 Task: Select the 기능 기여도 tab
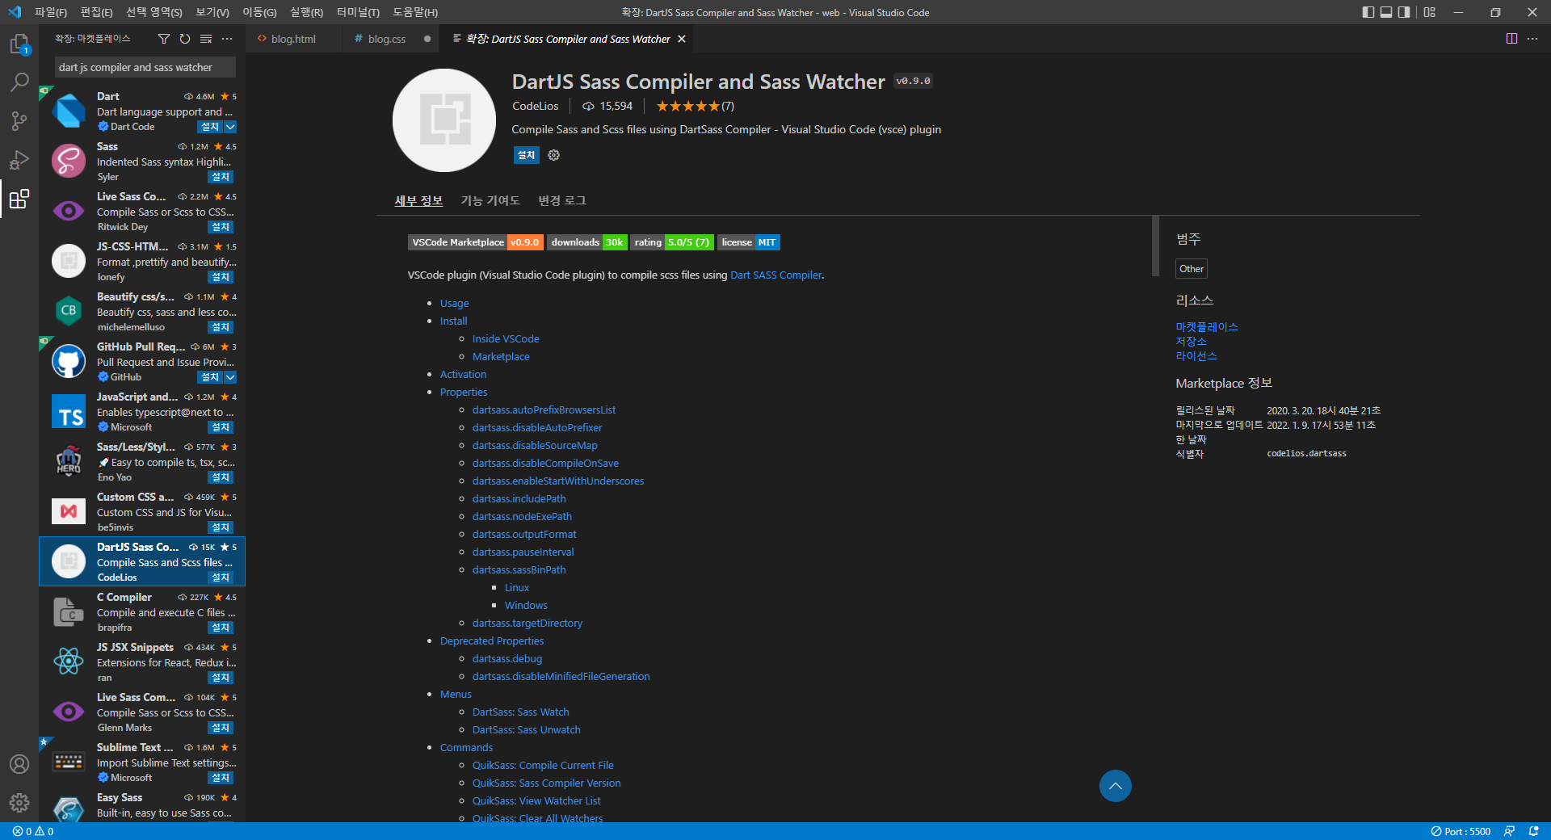coord(490,200)
